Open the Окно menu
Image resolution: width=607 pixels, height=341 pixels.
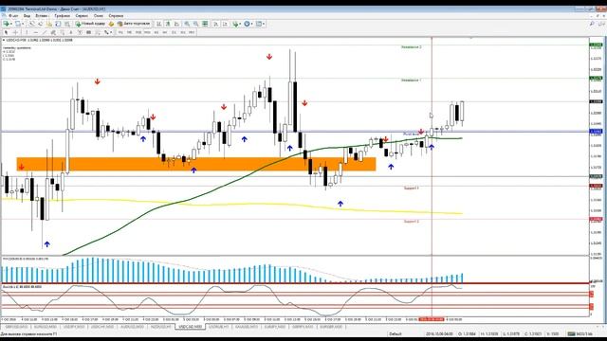pyautogui.click(x=99, y=16)
